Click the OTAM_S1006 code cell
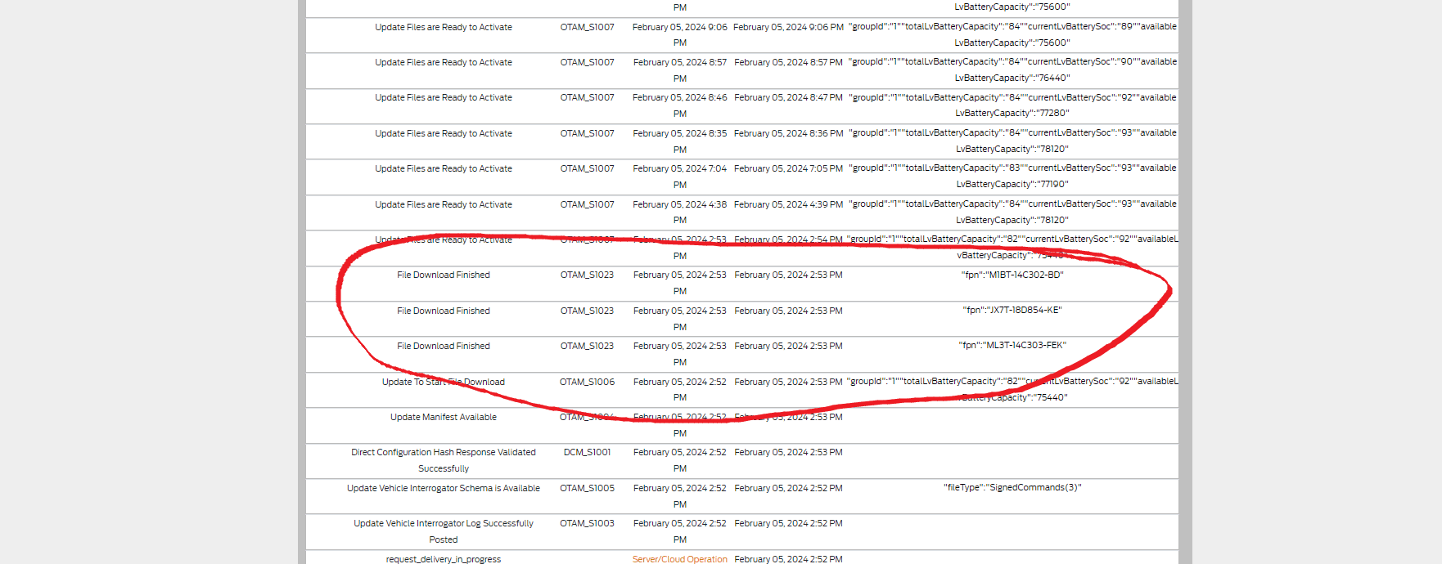1442x564 pixels. click(x=587, y=382)
